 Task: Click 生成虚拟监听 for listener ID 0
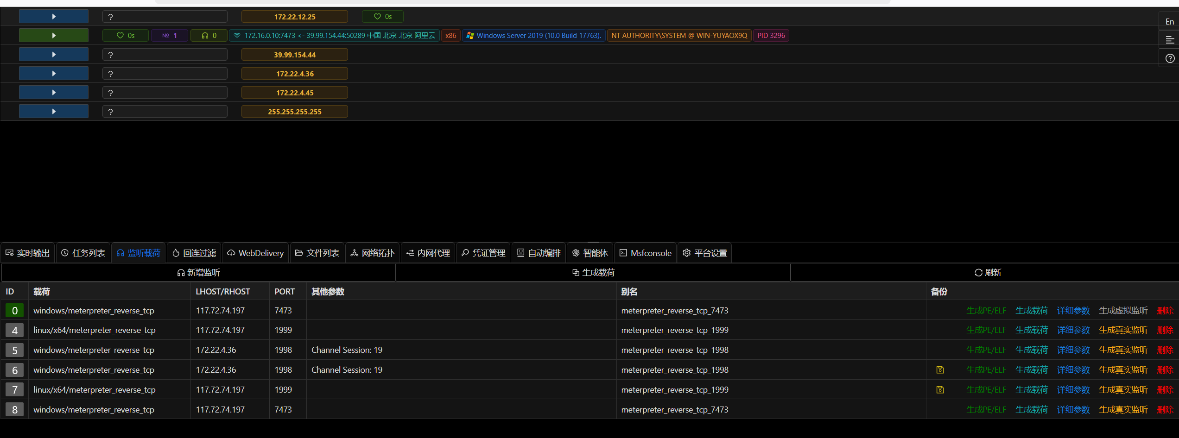1123,311
